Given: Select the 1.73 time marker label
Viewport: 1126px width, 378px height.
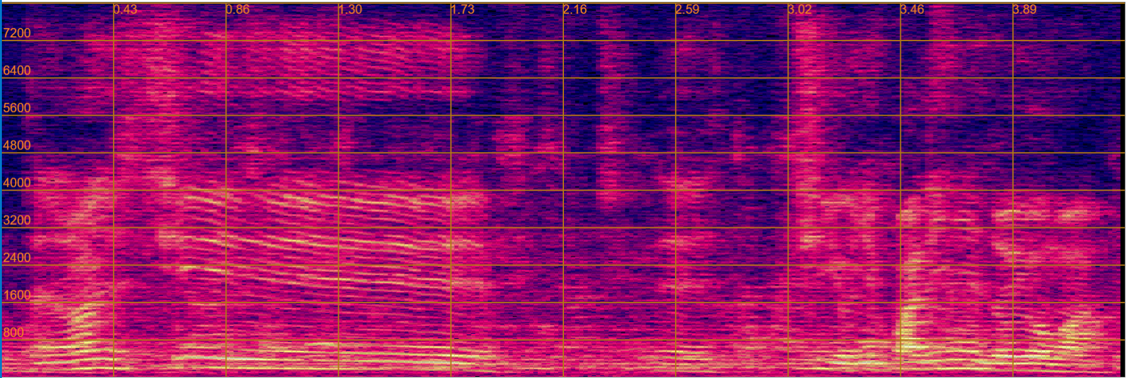Looking at the screenshot, I should pyautogui.click(x=463, y=9).
